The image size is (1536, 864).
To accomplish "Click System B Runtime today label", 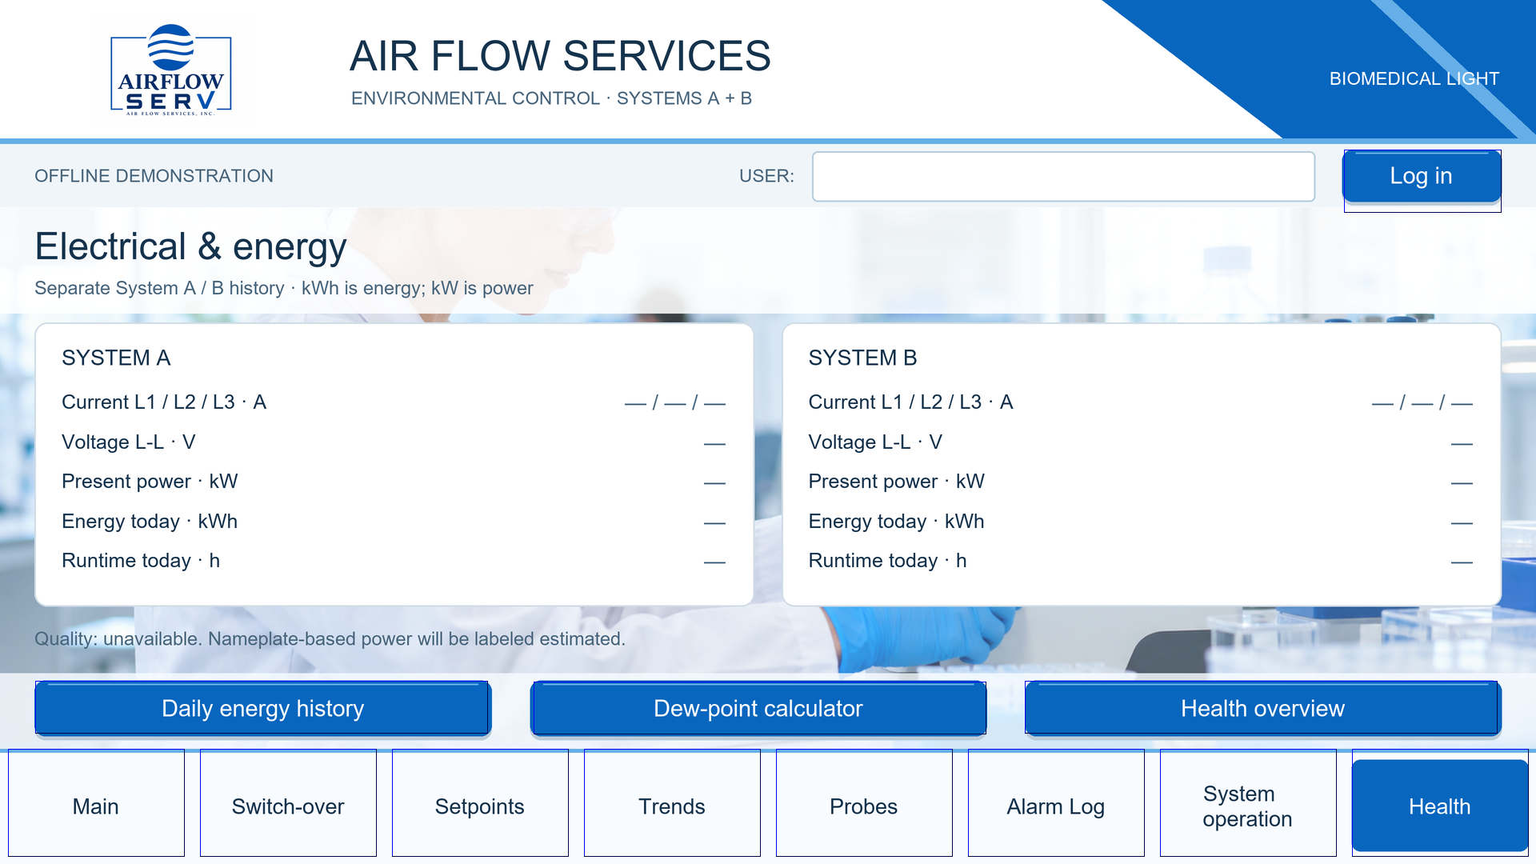I will pos(887,561).
